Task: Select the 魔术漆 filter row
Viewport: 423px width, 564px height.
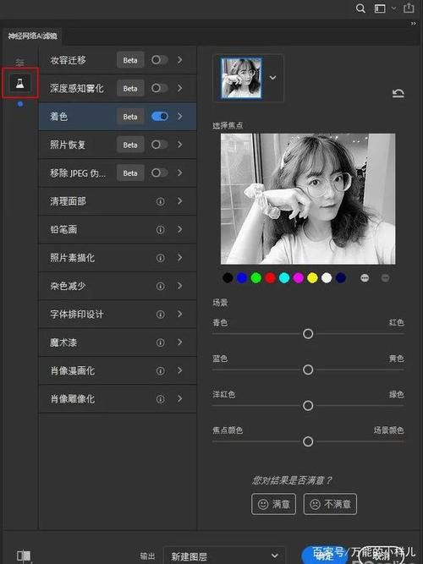Action: tap(118, 342)
